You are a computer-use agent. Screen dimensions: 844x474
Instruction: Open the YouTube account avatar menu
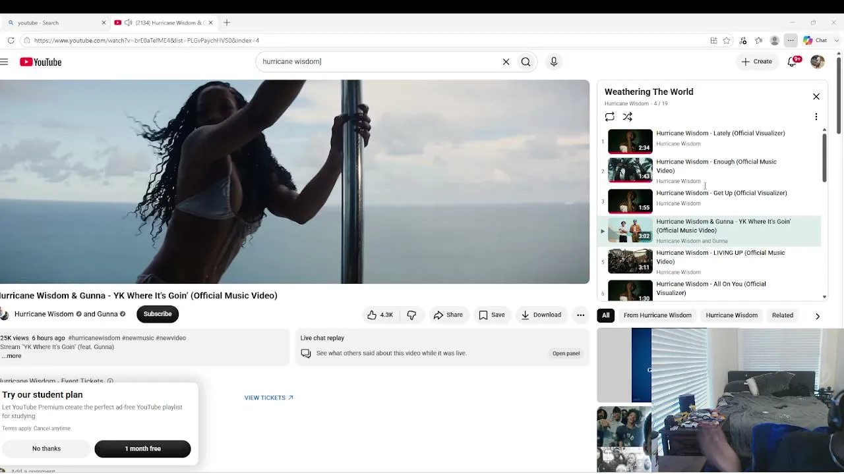click(818, 62)
